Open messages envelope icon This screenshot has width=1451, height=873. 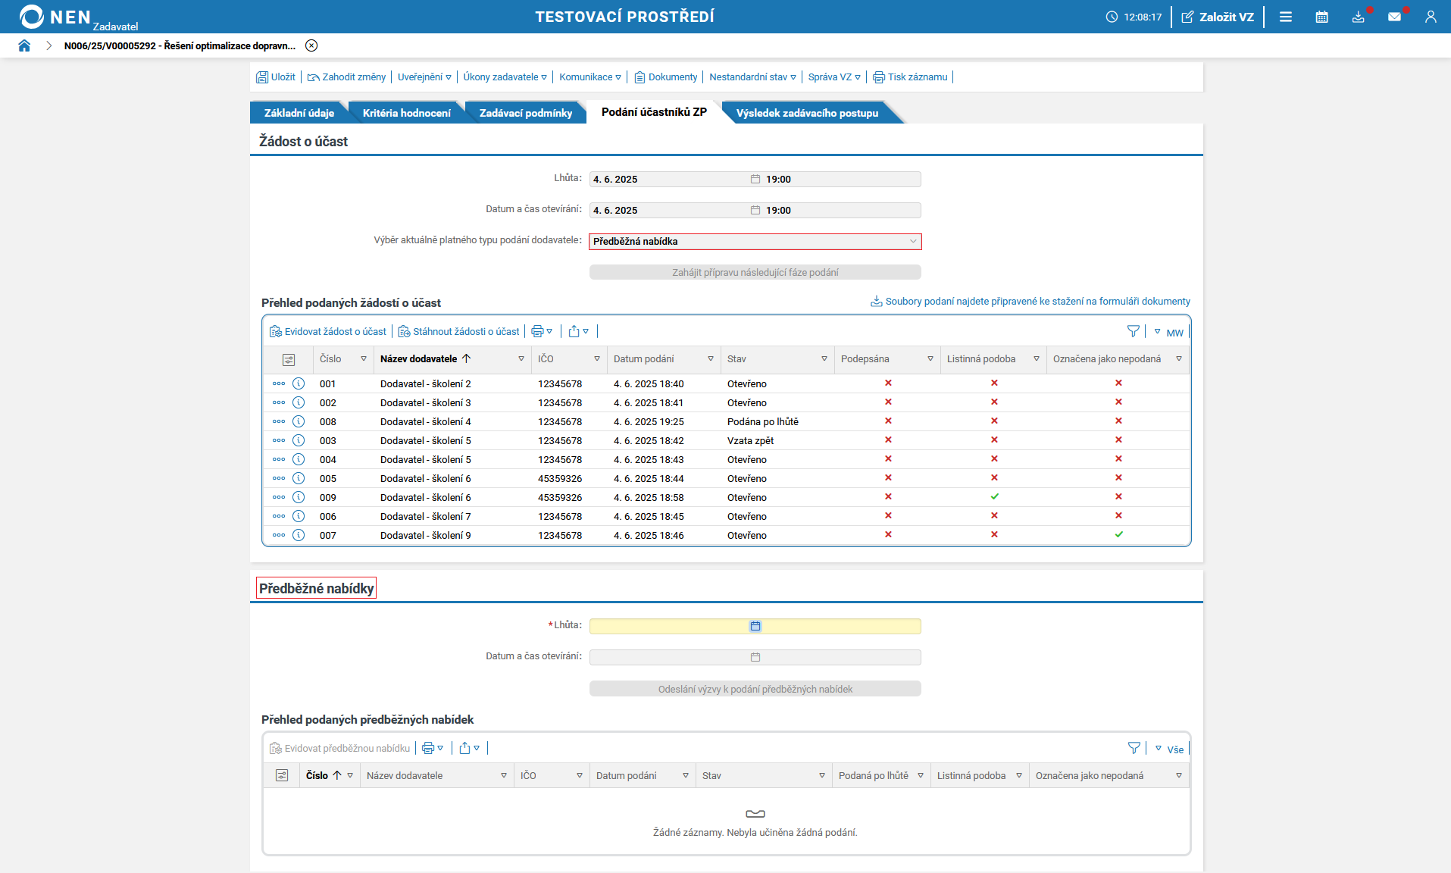pyautogui.click(x=1394, y=17)
